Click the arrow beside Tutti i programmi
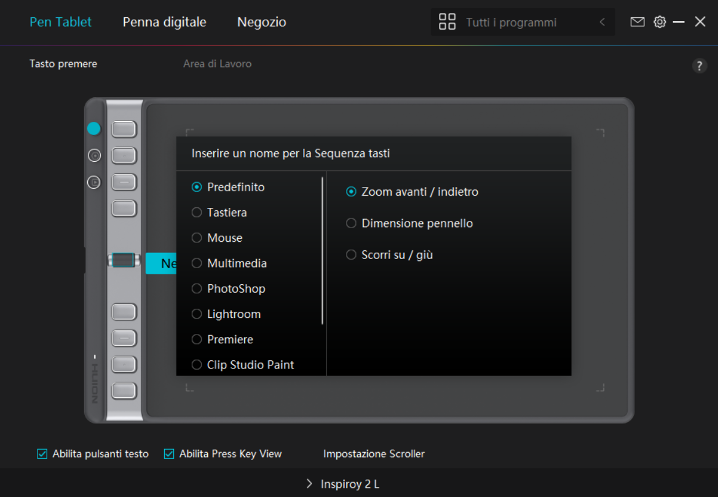The image size is (718, 497). [x=602, y=22]
